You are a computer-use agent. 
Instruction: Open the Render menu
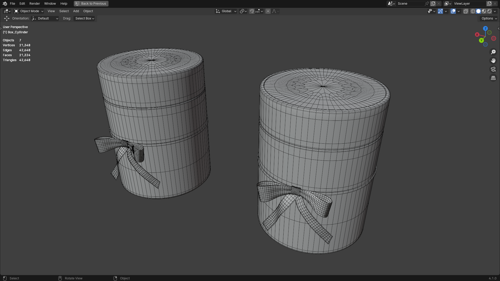(x=35, y=4)
